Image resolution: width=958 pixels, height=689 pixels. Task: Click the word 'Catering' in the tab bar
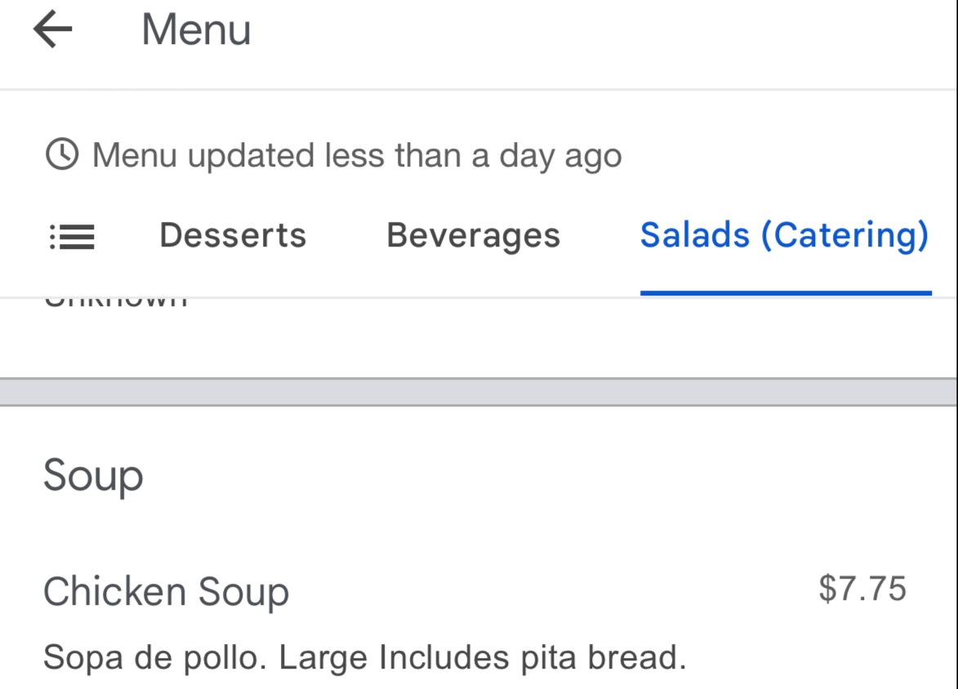[x=845, y=235]
